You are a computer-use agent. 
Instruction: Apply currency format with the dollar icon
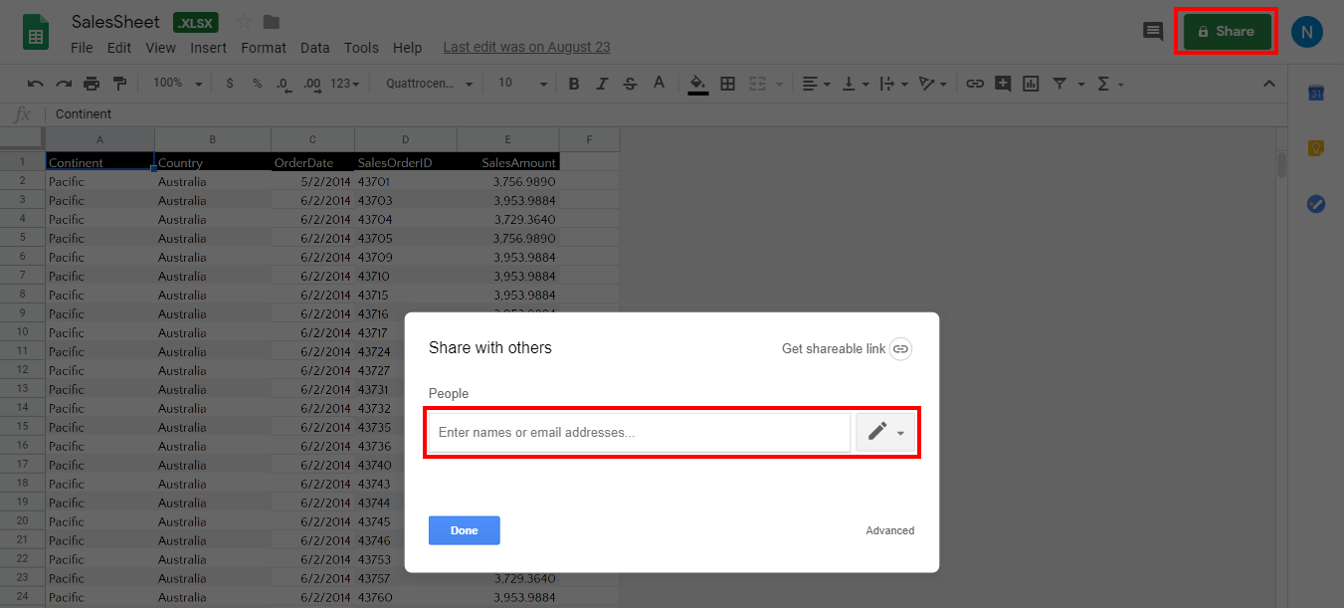coord(230,83)
